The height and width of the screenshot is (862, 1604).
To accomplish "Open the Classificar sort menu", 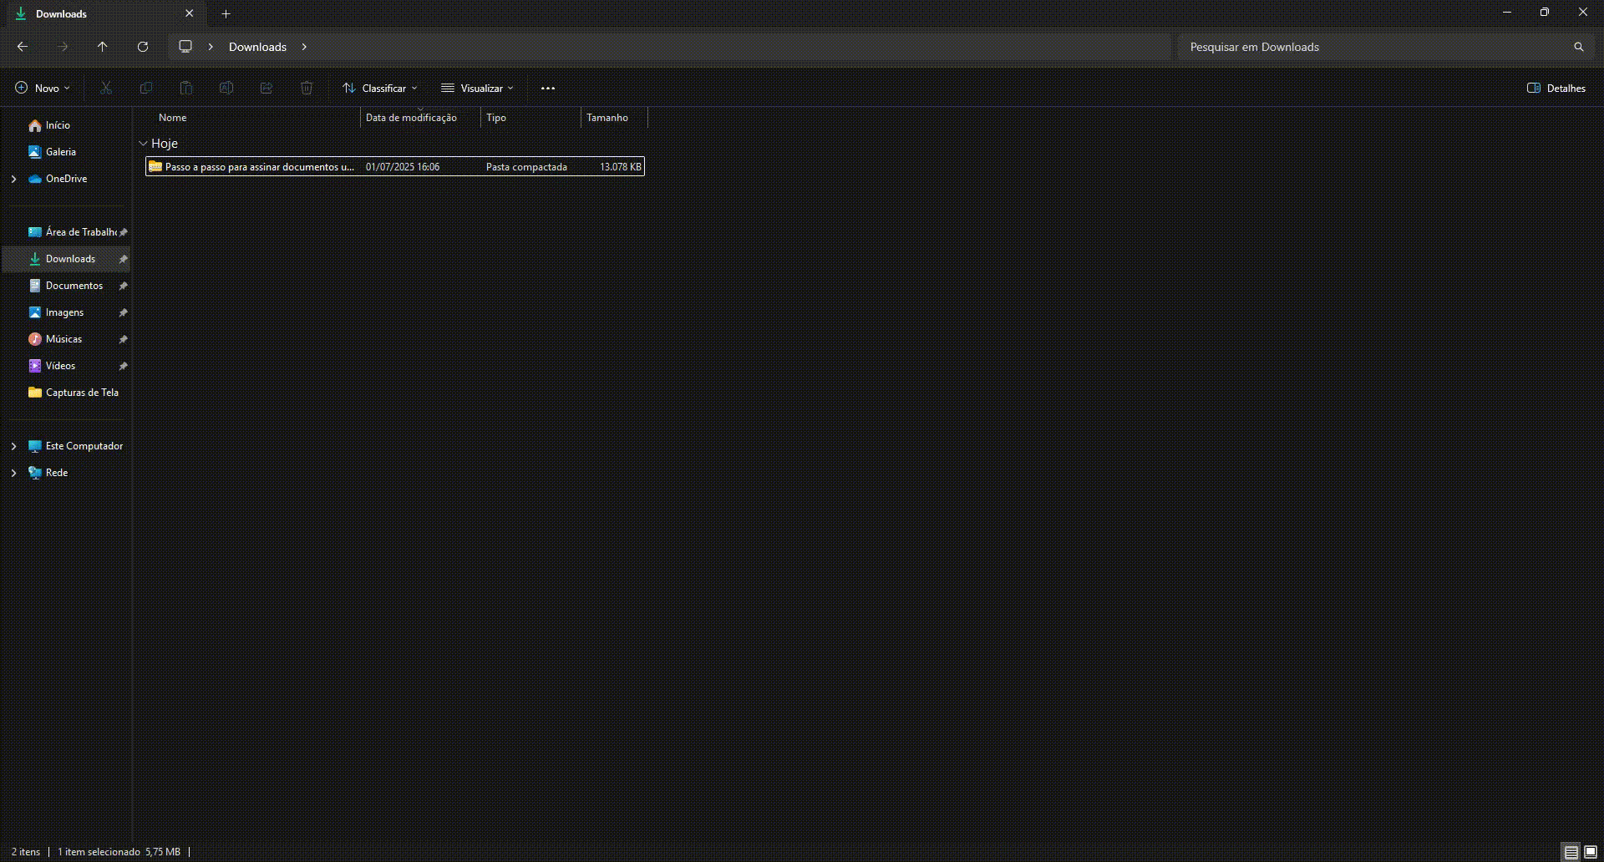I will click(x=380, y=88).
